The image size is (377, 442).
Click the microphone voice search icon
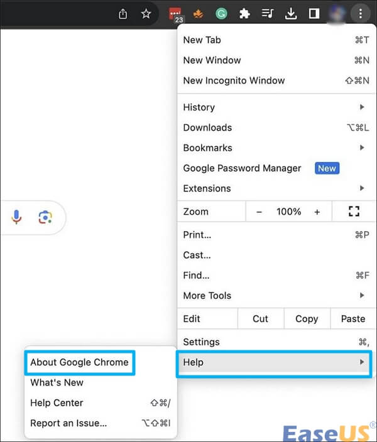pyautogui.click(x=16, y=217)
